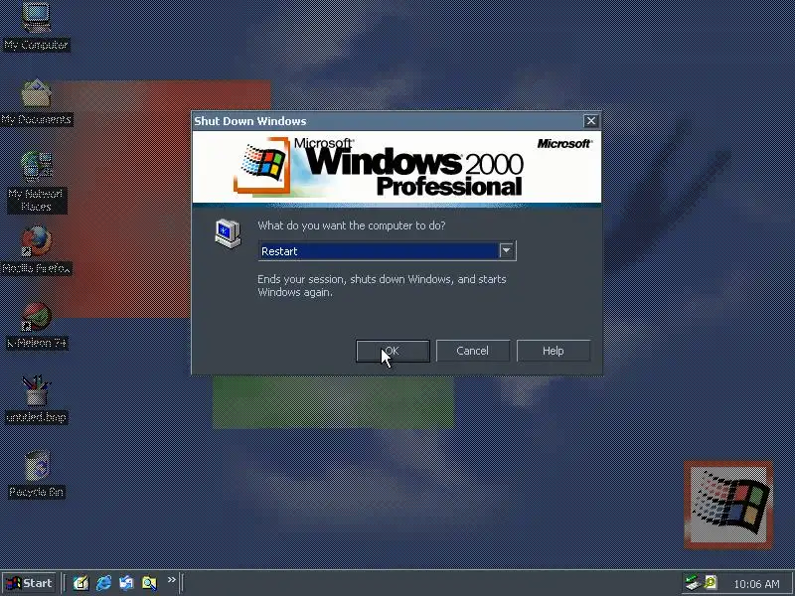This screenshot has width=795, height=596.
Task: Open Help in the shutdown dialog
Action: point(554,351)
